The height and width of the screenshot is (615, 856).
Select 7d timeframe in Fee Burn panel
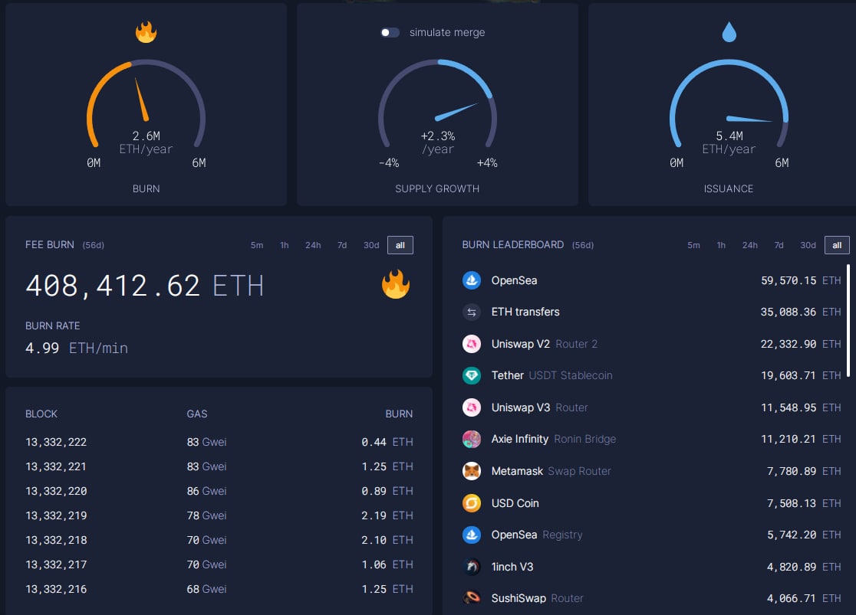(x=342, y=245)
